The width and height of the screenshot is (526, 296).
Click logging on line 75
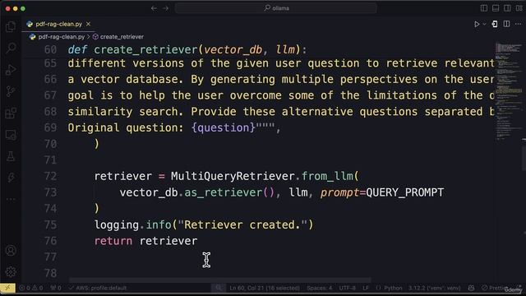pyautogui.click(x=117, y=224)
